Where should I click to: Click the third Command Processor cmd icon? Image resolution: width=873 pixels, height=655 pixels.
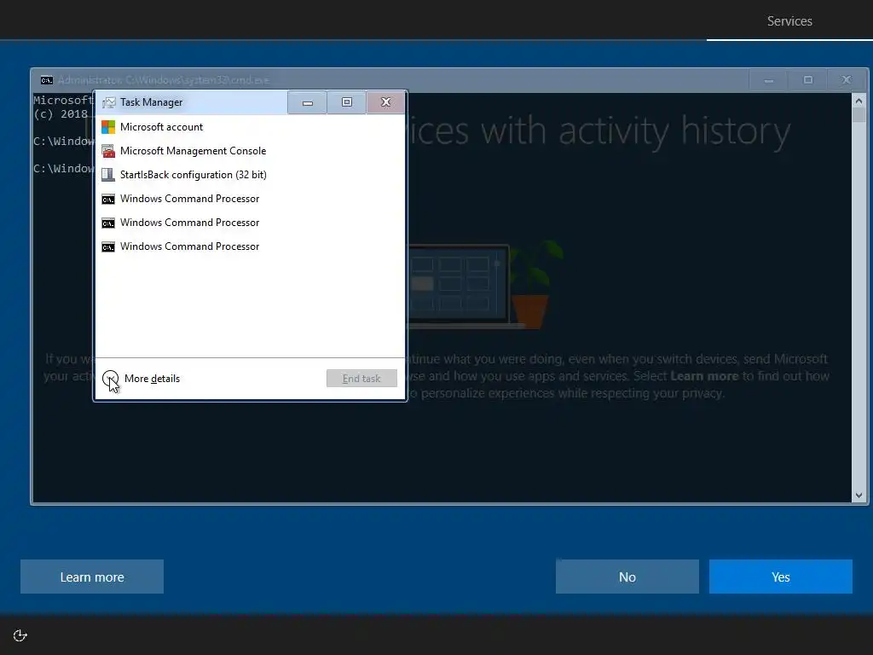pos(108,247)
